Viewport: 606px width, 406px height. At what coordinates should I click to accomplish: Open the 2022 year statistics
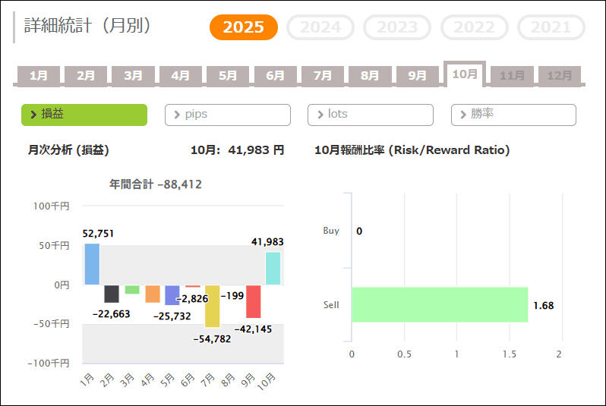tap(474, 27)
